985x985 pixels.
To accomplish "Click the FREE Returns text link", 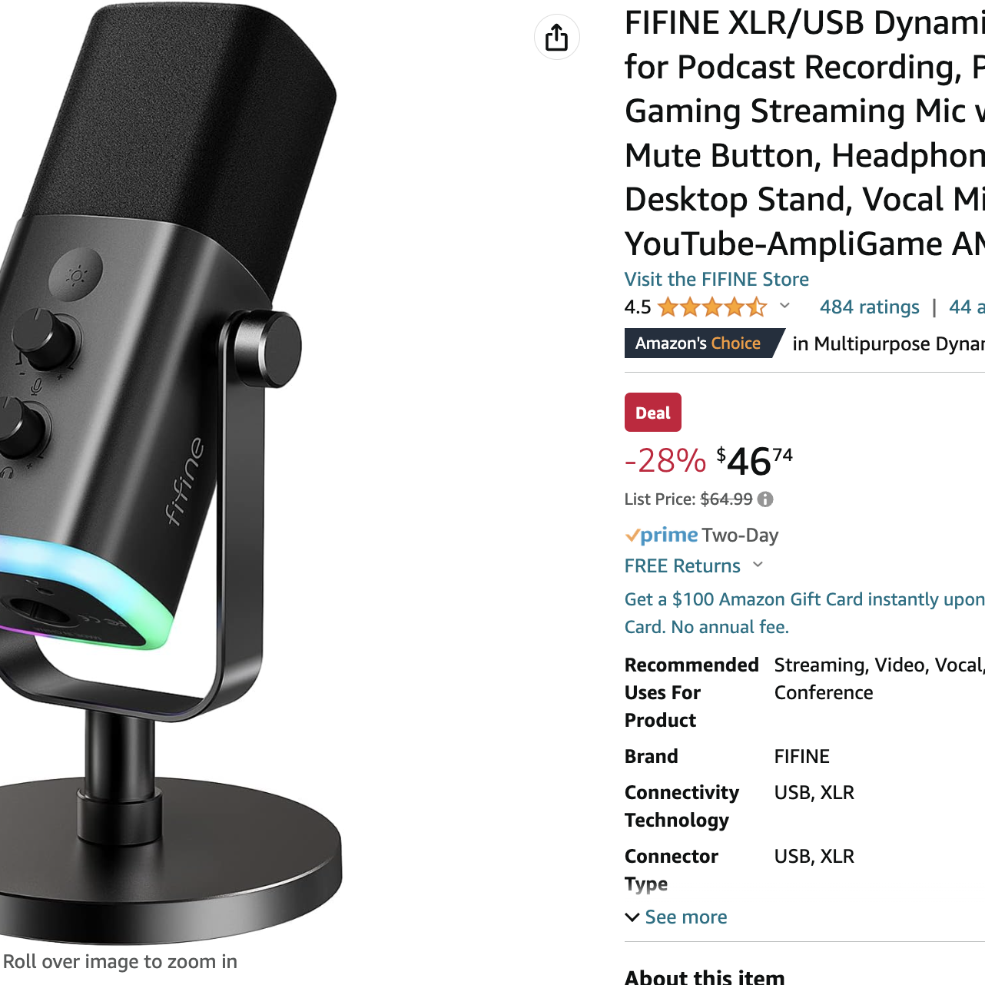I will tap(682, 566).
